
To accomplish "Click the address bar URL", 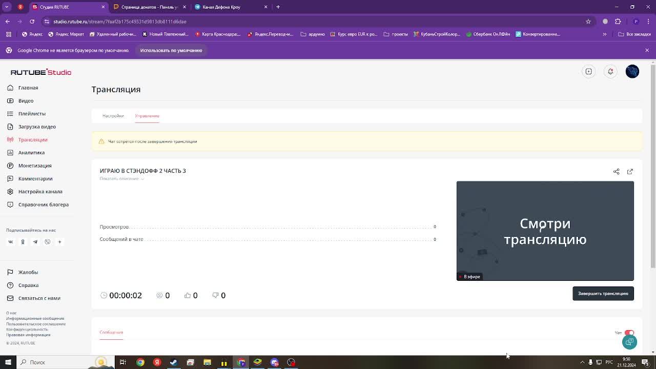I will (120, 22).
